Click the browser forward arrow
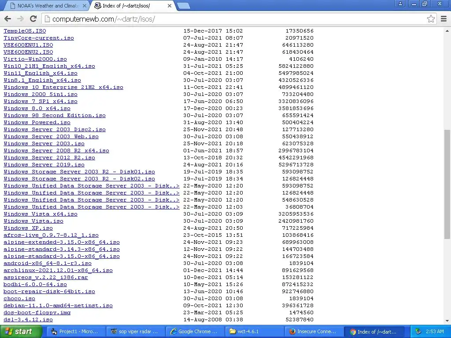451x338 pixels. pyautogui.click(x=20, y=19)
